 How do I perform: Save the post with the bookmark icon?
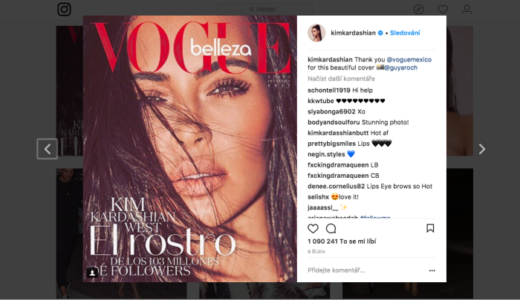tap(430, 228)
